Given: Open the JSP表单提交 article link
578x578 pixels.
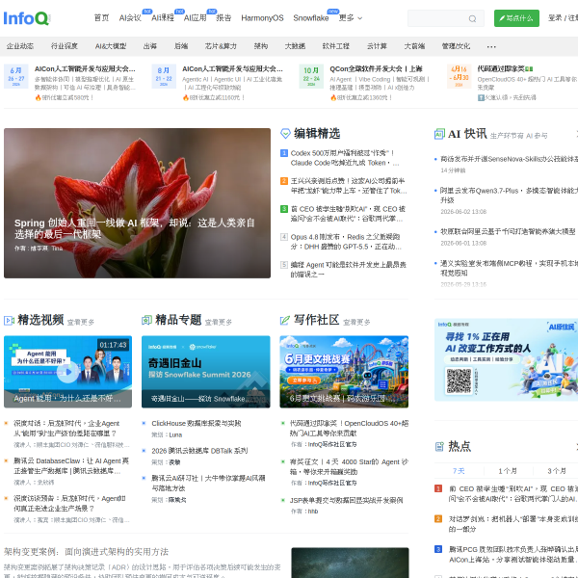Looking at the screenshot, I should (x=346, y=500).
